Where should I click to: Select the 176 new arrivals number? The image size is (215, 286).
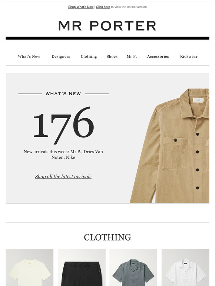[x=63, y=125]
